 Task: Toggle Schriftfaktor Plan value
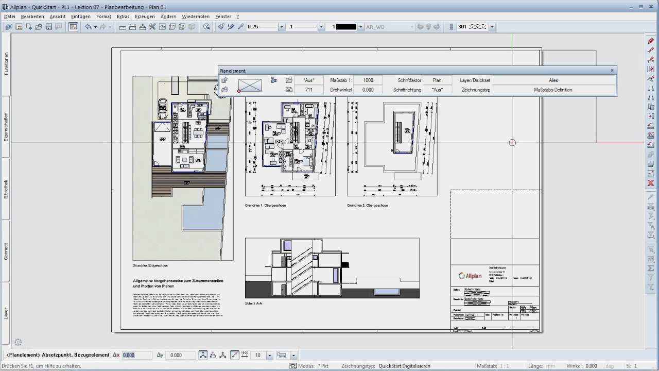(438, 80)
